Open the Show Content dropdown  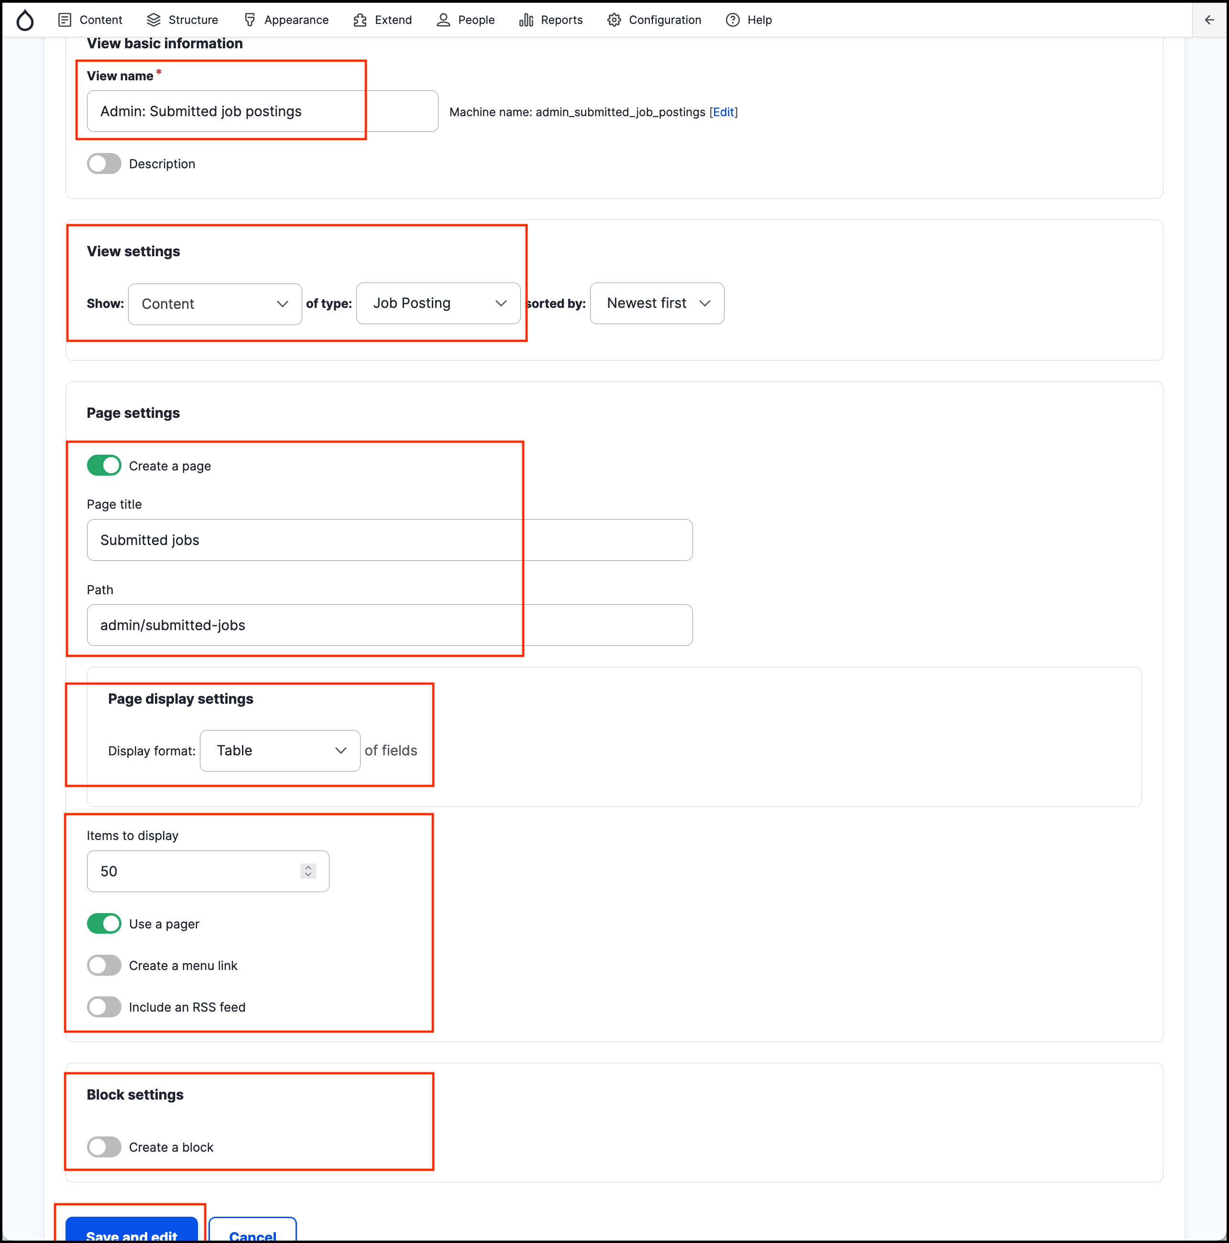pyautogui.click(x=215, y=304)
